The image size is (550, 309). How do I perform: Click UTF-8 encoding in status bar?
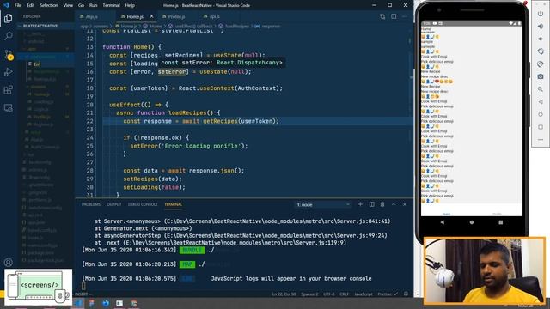tap(329, 294)
